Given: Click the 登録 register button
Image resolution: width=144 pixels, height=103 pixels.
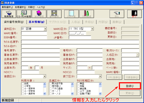Looking at the screenshot, I should pos(130,86).
